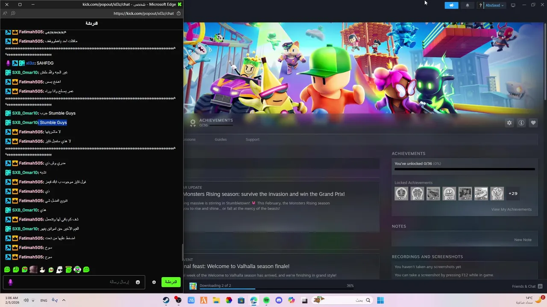
Task: Click purple microphone icon in chat input
Action: point(10,282)
